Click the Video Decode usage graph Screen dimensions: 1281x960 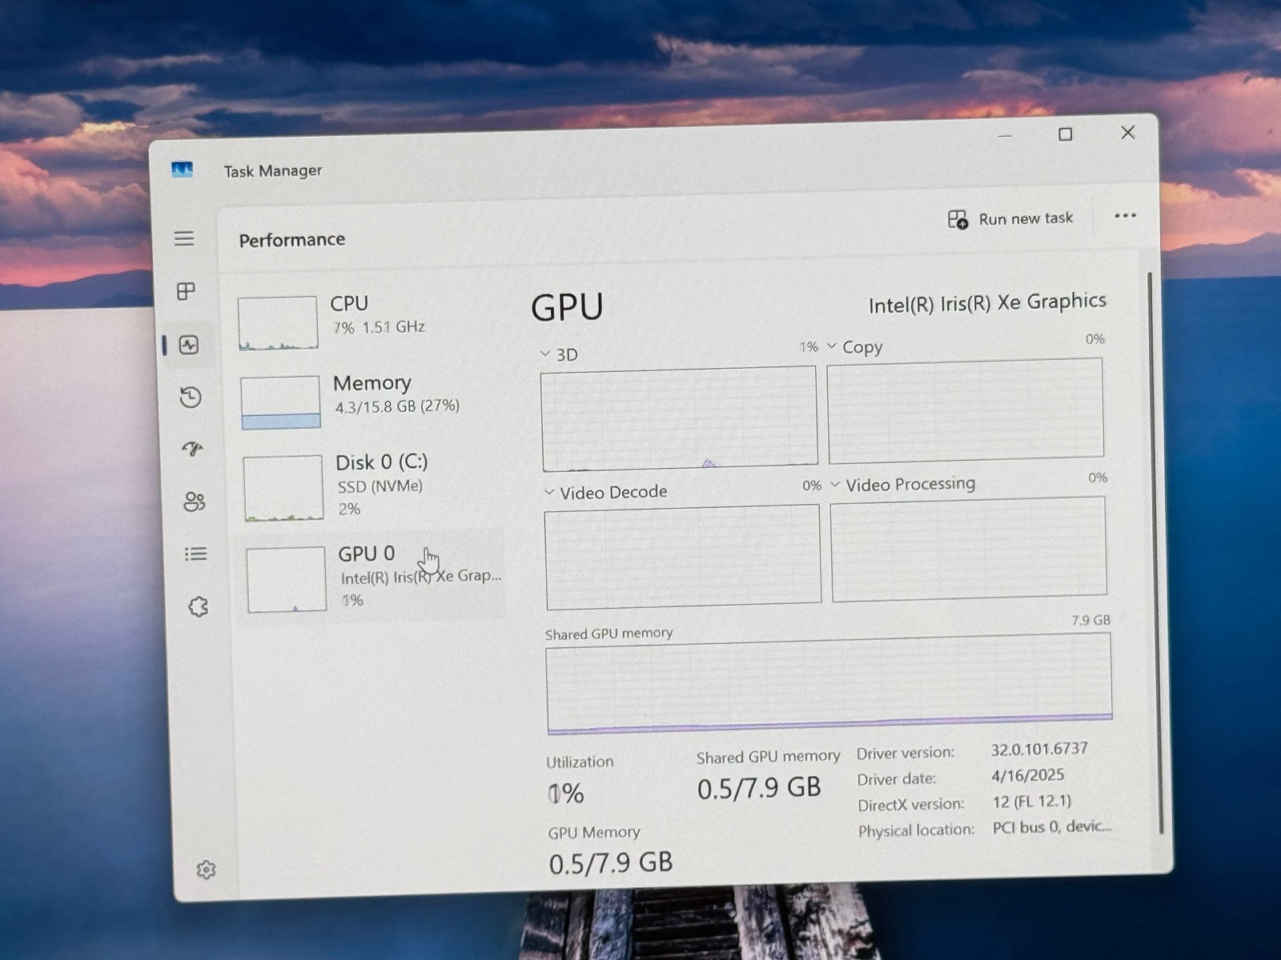683,558
